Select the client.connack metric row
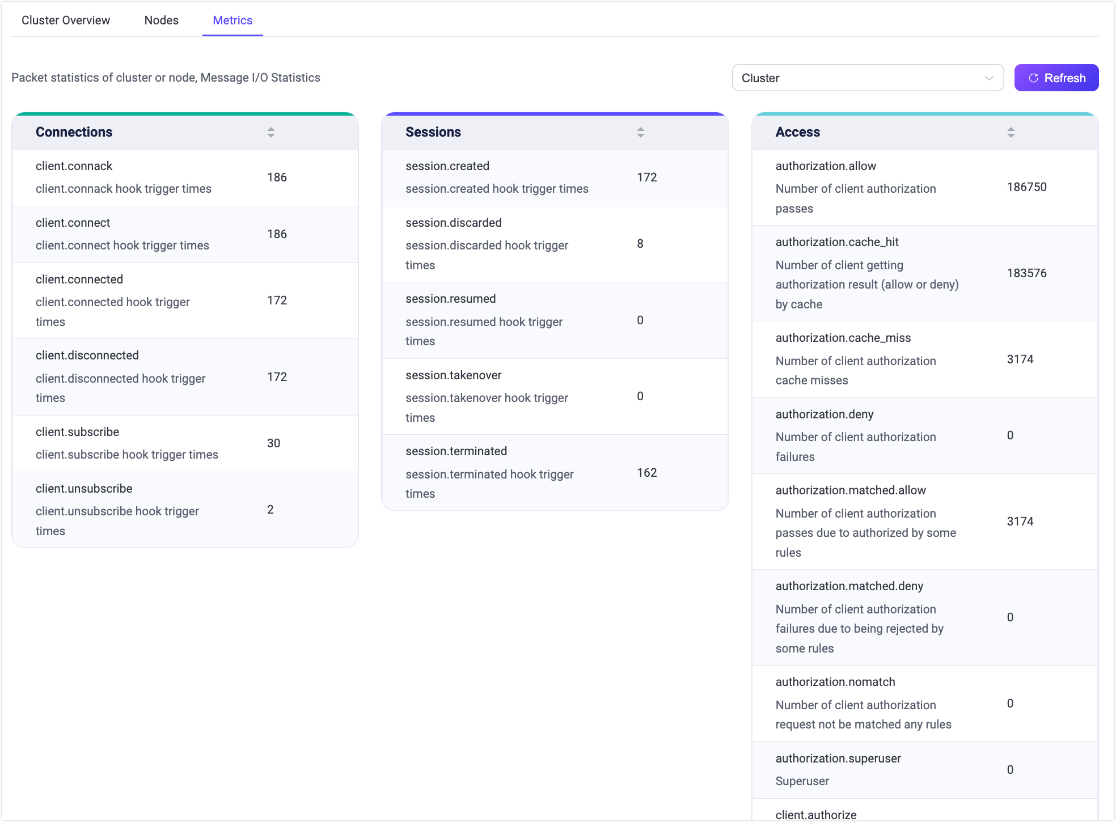The image size is (1116, 822). click(x=185, y=177)
